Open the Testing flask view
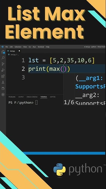 tap(3, 82)
